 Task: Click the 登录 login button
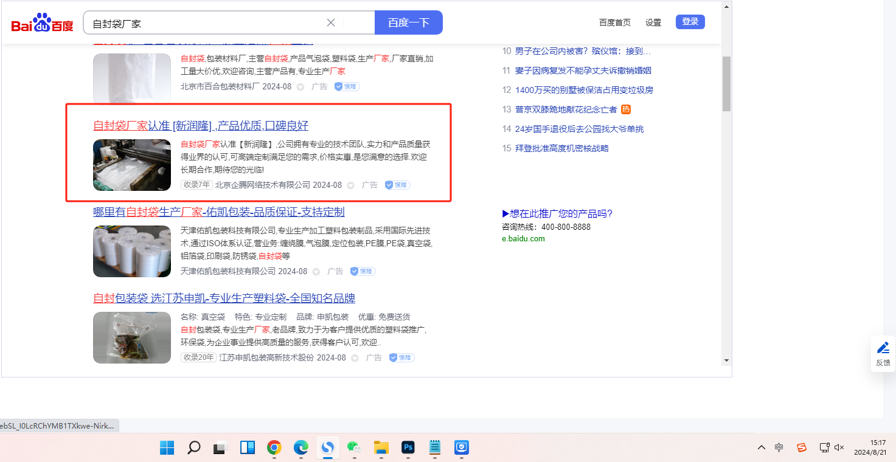[x=690, y=22]
